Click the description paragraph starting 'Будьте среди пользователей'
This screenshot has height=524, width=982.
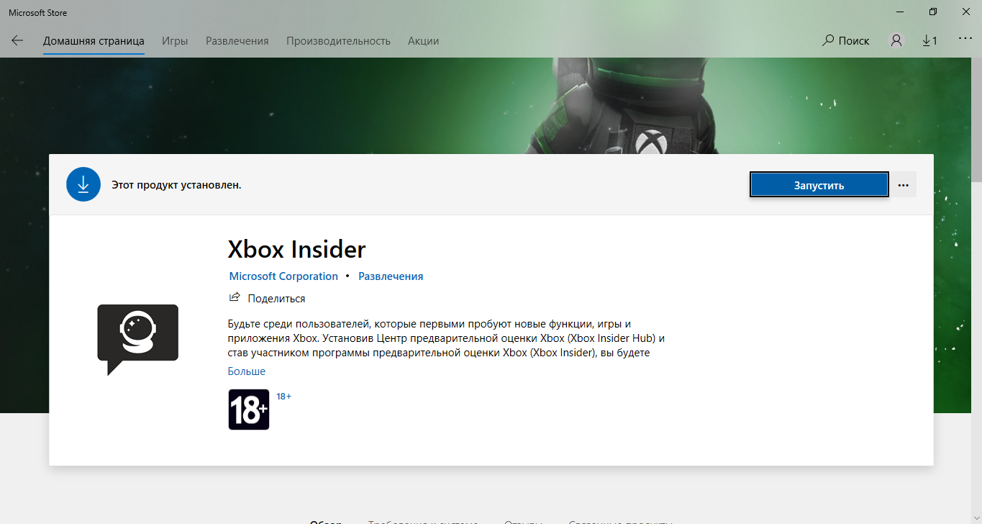click(x=446, y=338)
